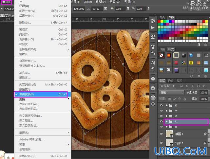Open the Kuler panel icon
The image size is (210, 159).
click(153, 88)
